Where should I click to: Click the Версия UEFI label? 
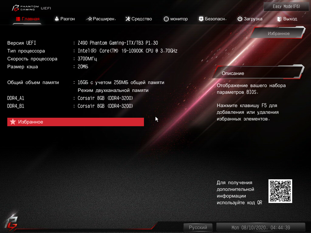click(x=22, y=43)
